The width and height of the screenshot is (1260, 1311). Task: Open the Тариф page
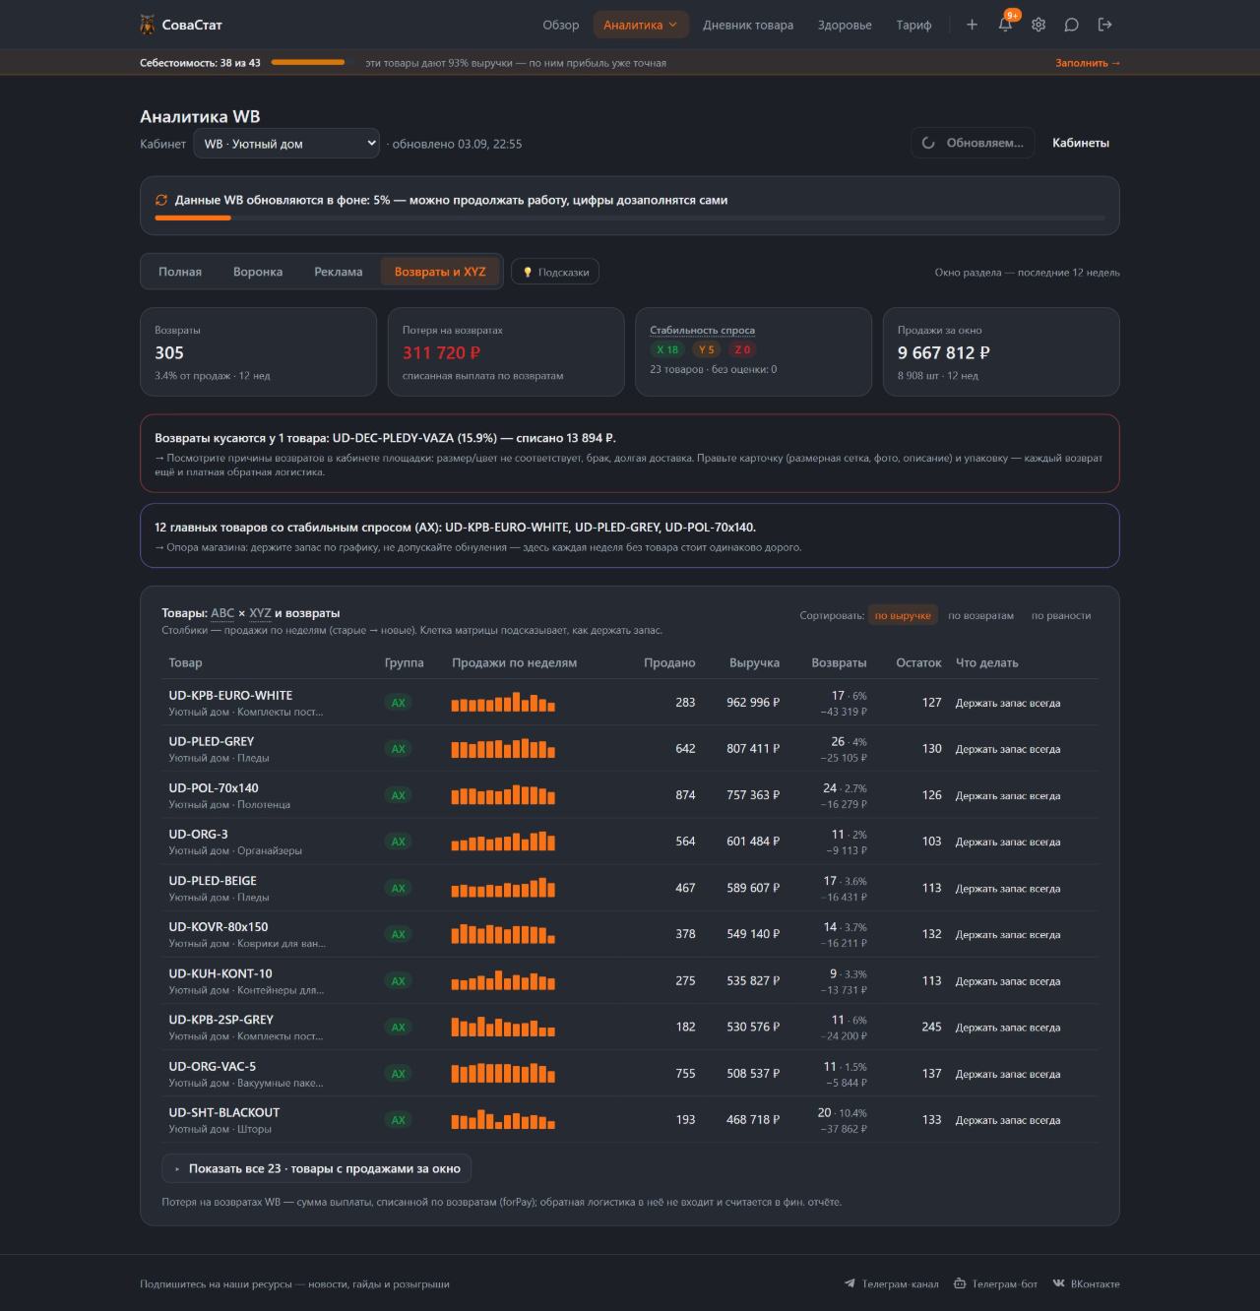click(913, 25)
